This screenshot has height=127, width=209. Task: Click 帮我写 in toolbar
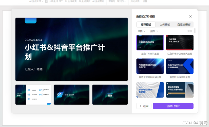(112, 1)
